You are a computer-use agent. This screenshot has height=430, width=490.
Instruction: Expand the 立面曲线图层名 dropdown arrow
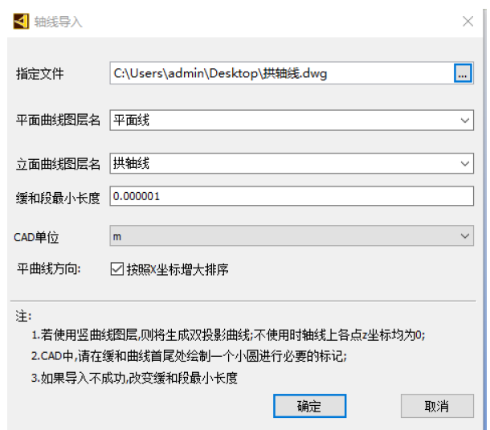(465, 164)
